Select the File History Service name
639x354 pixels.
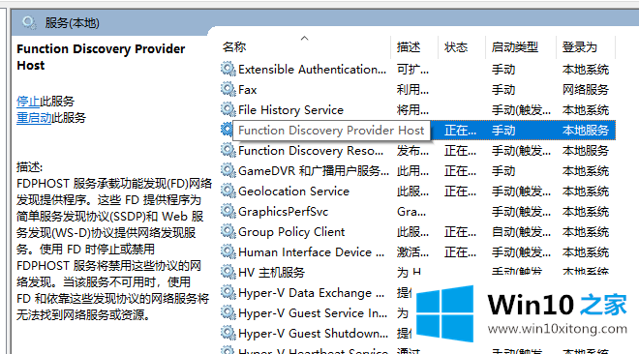(291, 110)
